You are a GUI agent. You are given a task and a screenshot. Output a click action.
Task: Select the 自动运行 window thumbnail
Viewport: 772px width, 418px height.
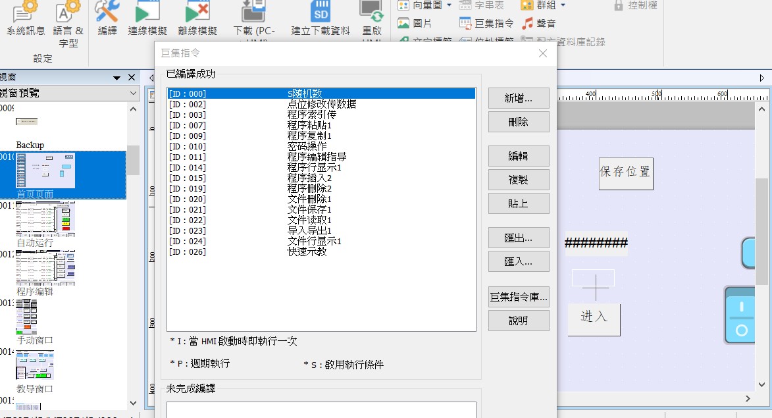[x=46, y=219]
